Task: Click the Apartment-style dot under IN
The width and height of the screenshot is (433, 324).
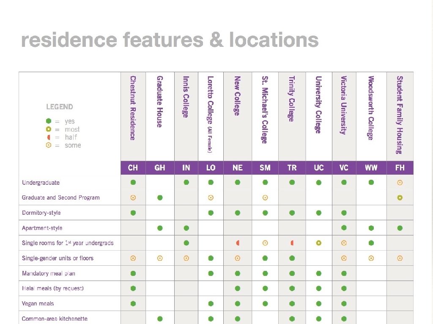Action: click(186, 228)
